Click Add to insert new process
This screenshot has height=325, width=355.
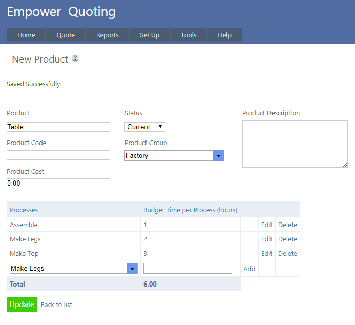click(x=249, y=269)
